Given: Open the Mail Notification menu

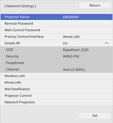Looking at the screenshot, I should (x=56, y=89).
